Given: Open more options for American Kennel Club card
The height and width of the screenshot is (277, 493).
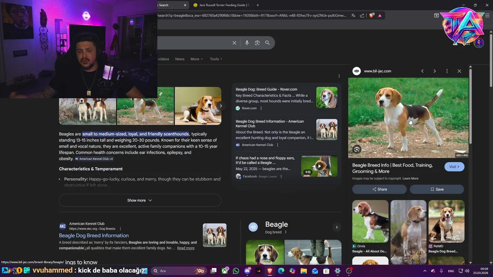Looking at the screenshot, I should (277, 145).
